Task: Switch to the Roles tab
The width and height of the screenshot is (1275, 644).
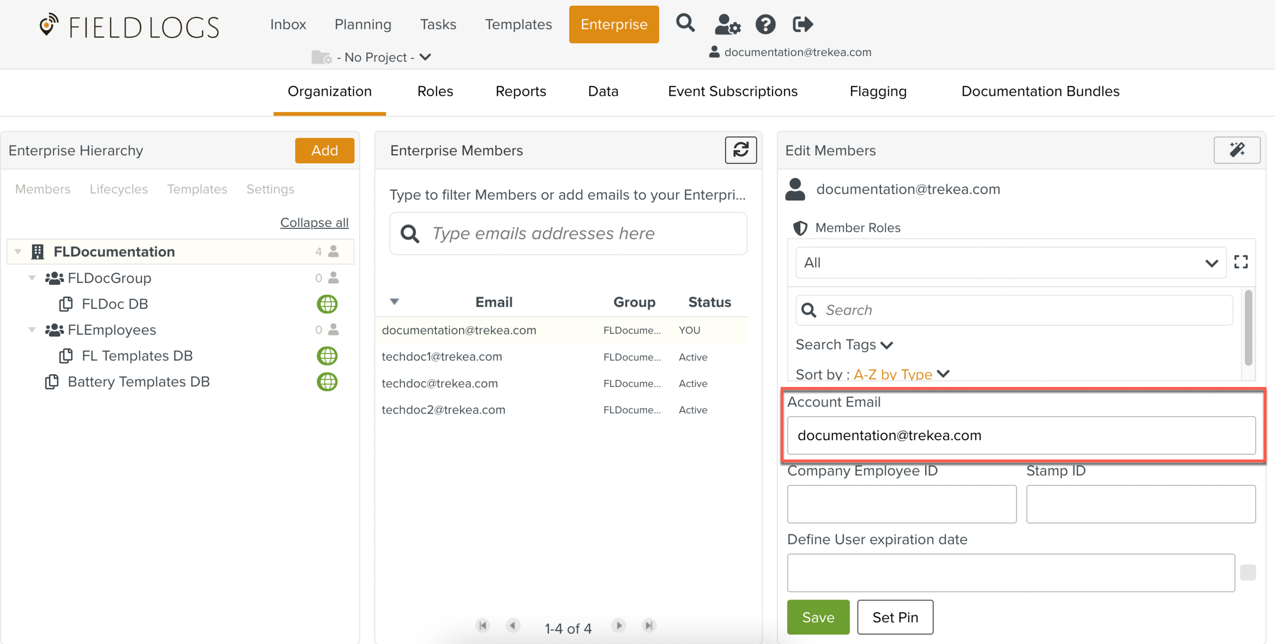Action: [x=435, y=91]
